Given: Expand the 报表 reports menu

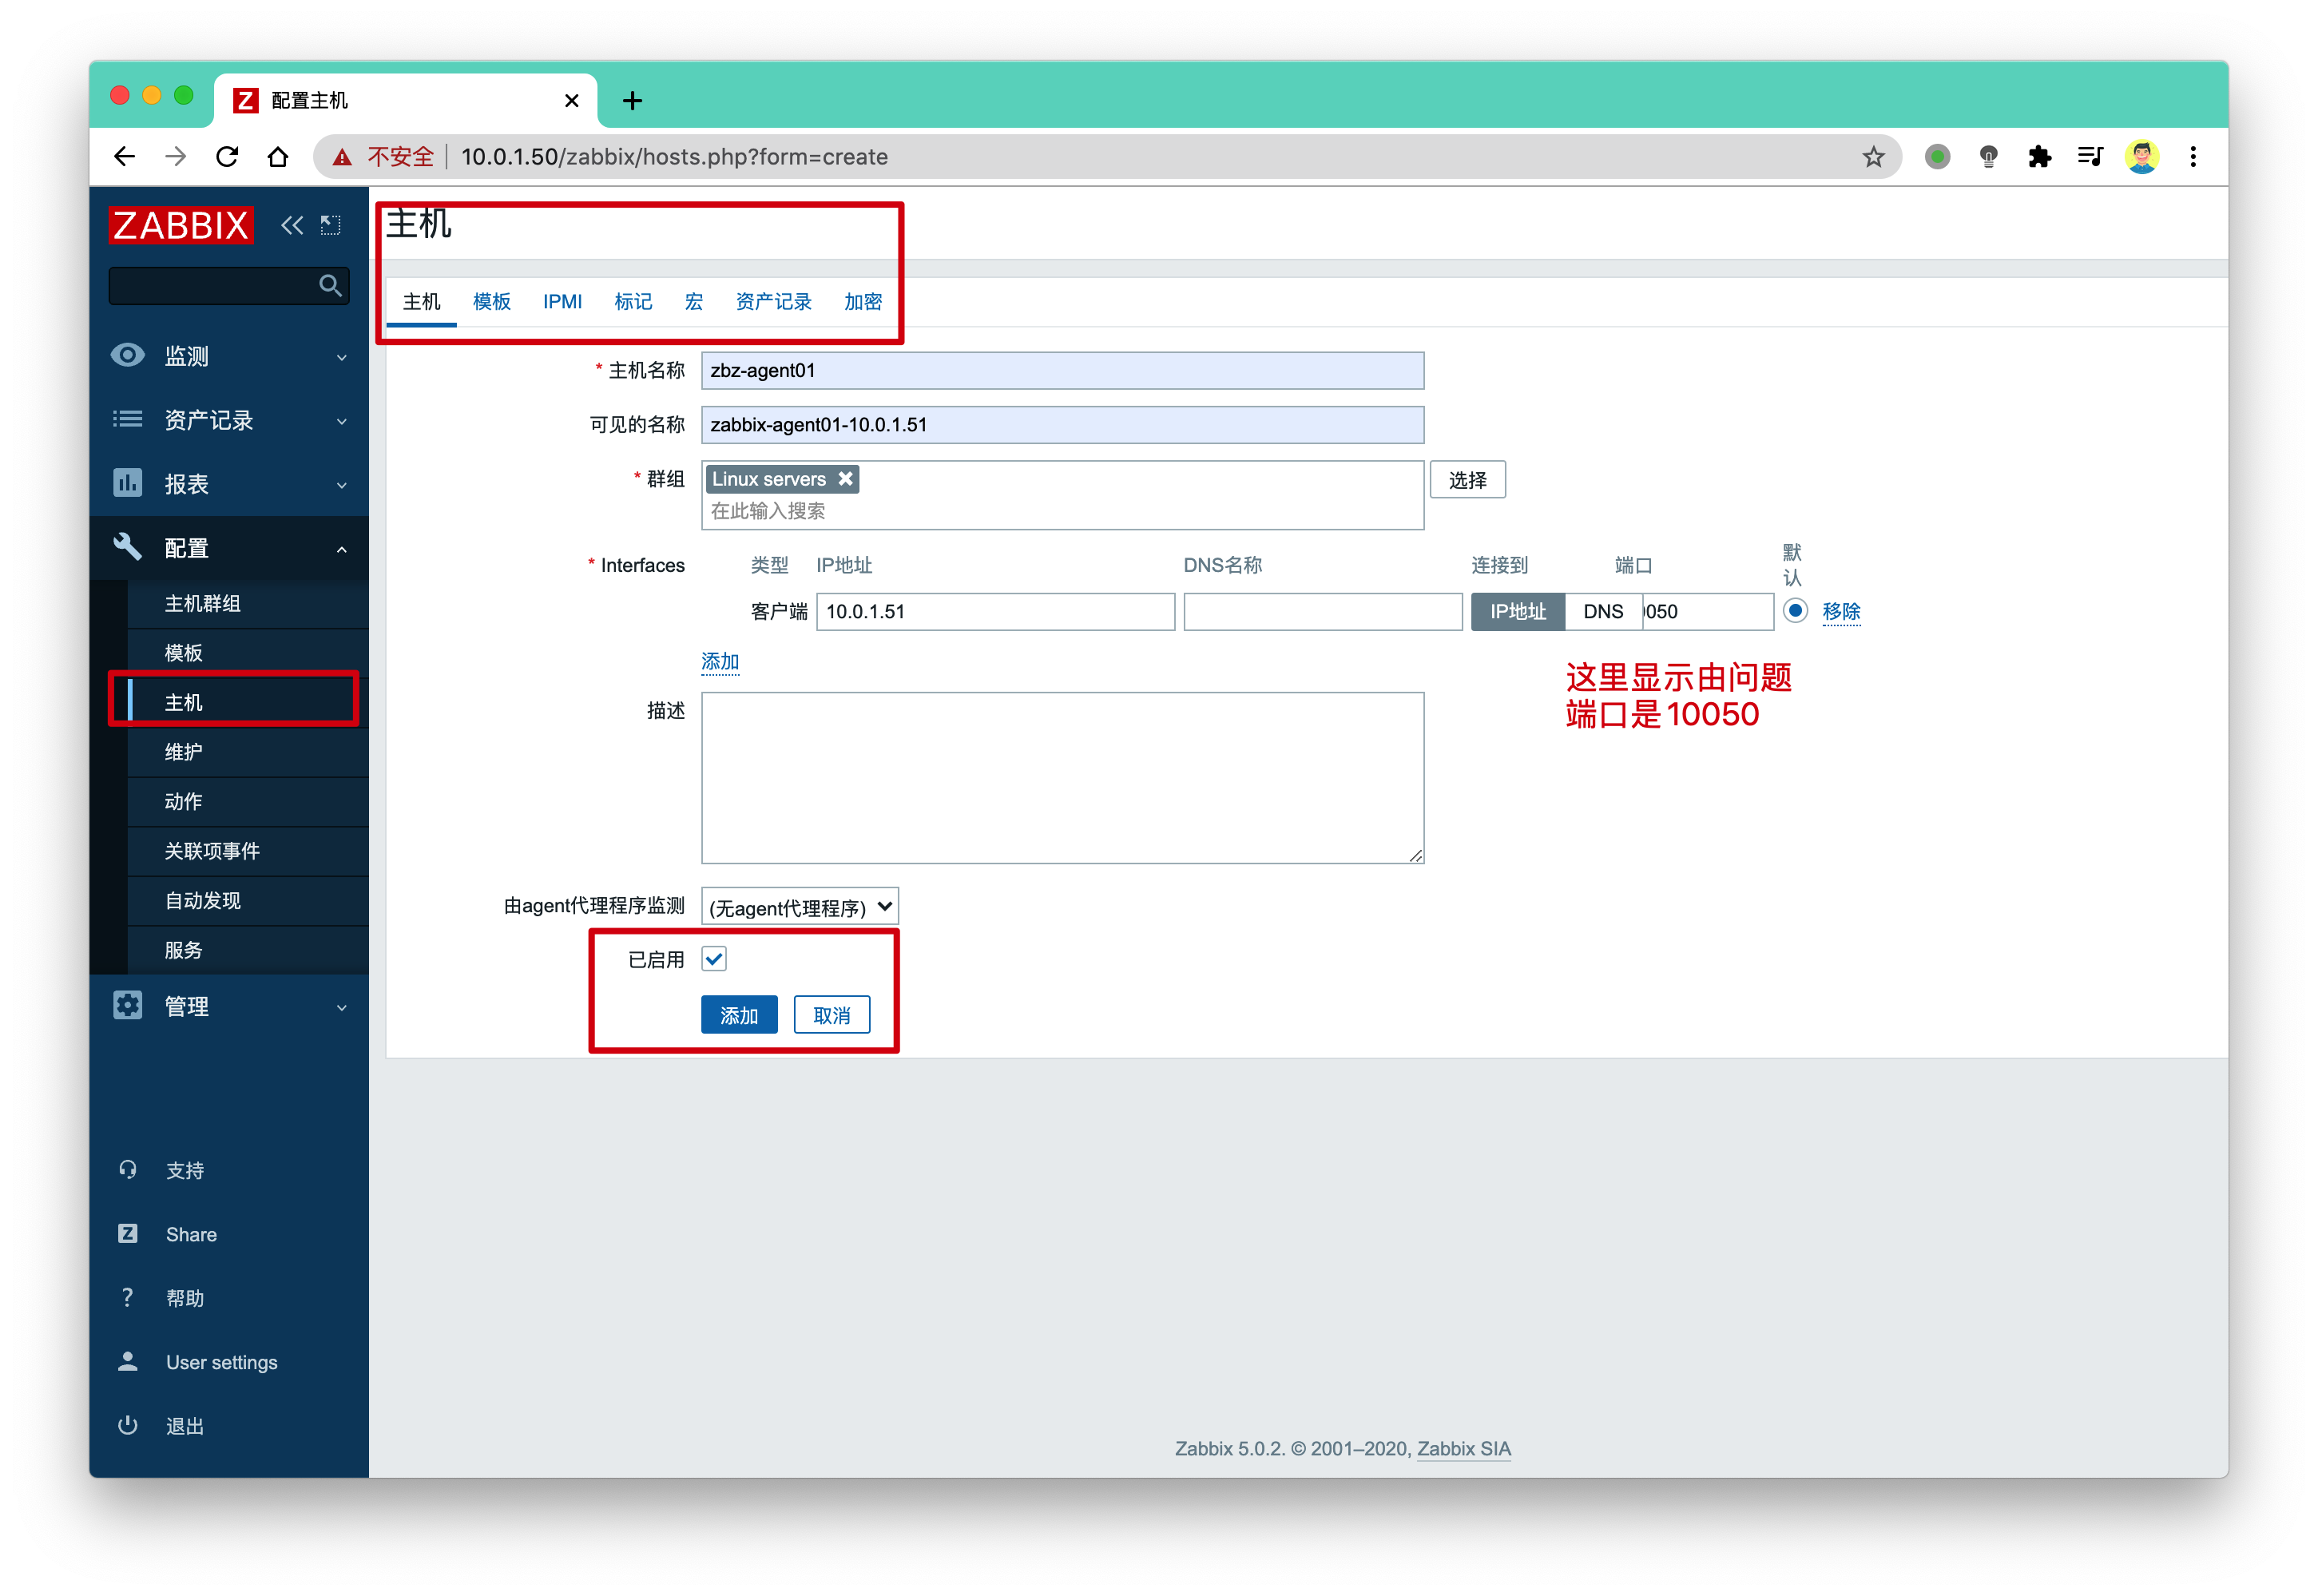Looking at the screenshot, I should (x=229, y=484).
